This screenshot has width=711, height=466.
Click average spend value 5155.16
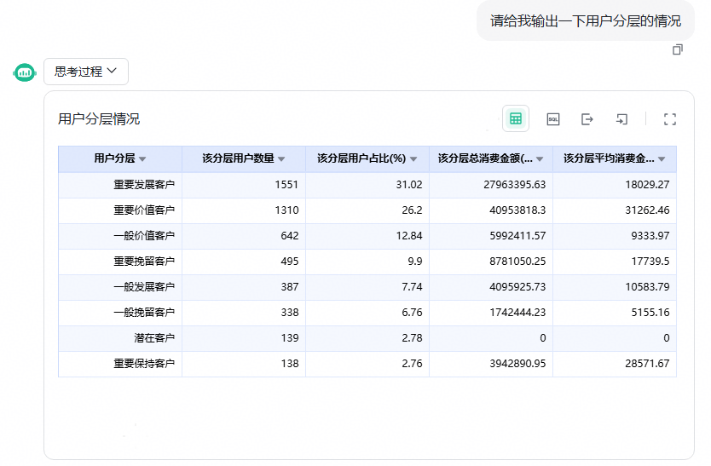[650, 313]
